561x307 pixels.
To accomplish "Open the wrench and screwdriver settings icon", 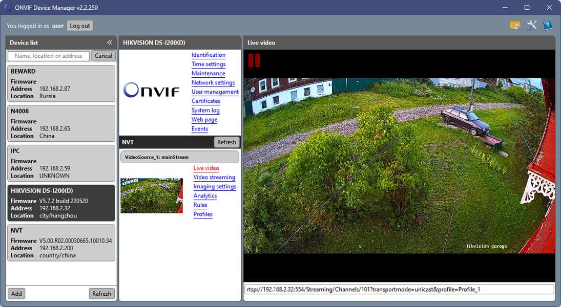I will pyautogui.click(x=532, y=26).
